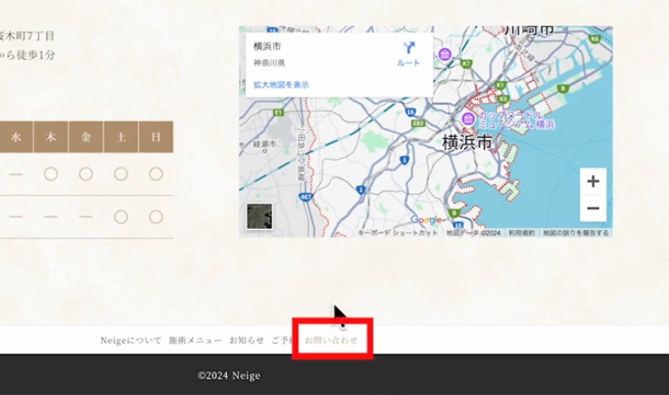
Task: Switch to satellite view thumbnail on map
Action: (x=260, y=216)
